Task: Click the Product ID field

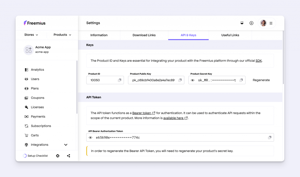Action: (105, 80)
